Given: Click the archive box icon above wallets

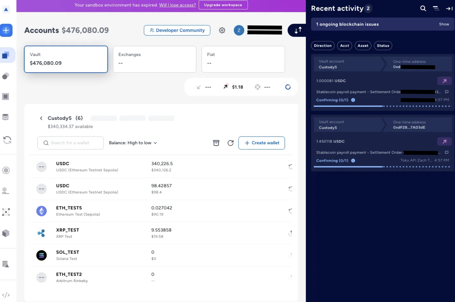Looking at the screenshot, I should (216, 143).
